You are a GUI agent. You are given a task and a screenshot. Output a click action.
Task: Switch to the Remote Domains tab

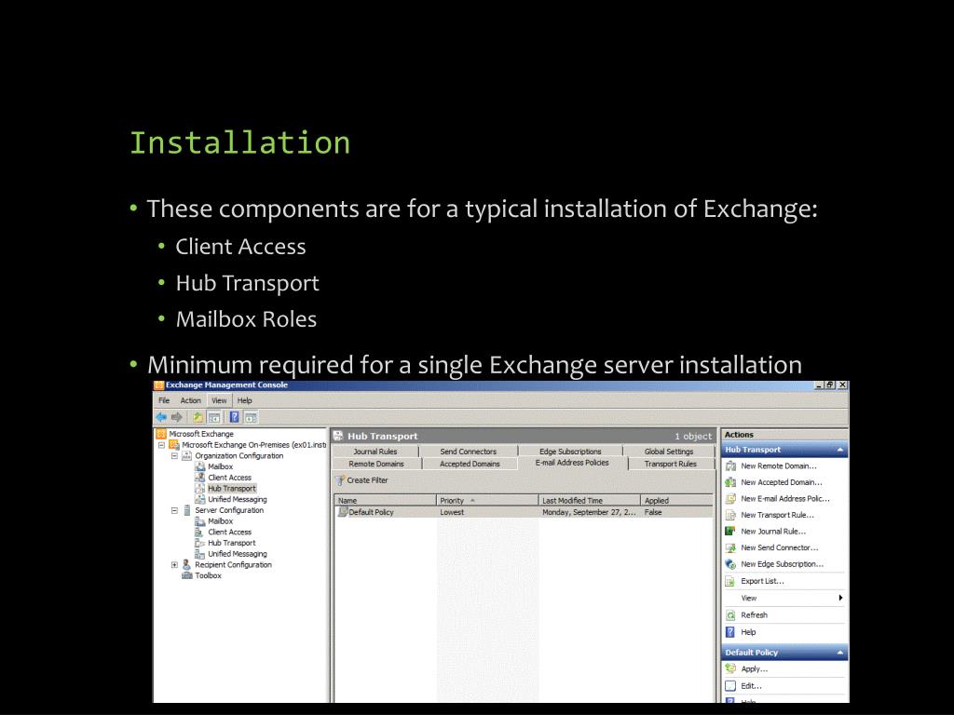tap(376, 464)
